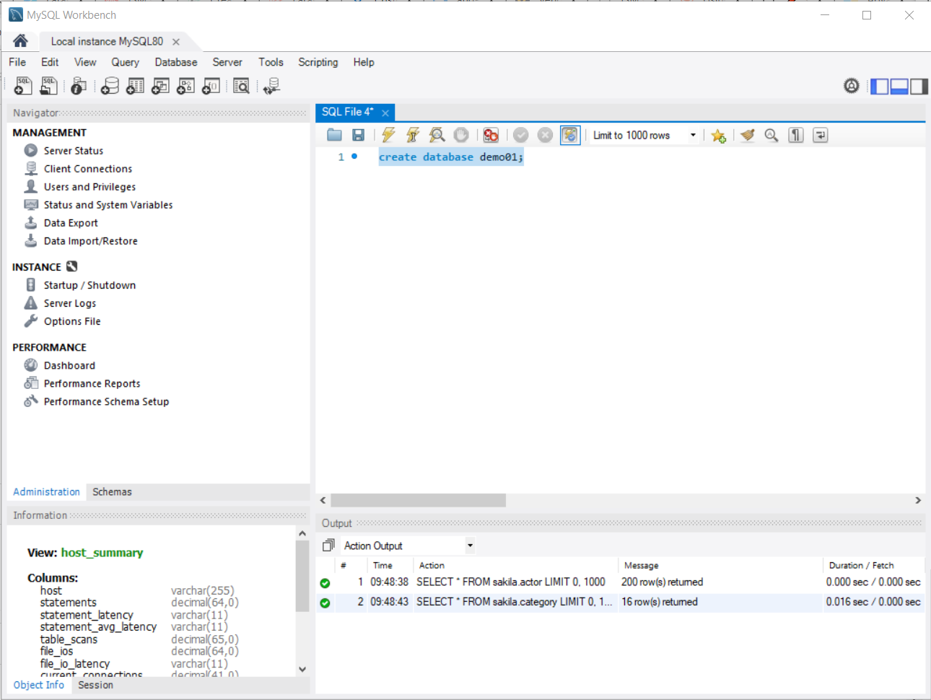
Task: Open preferences gear icon at top right
Action: click(x=852, y=86)
